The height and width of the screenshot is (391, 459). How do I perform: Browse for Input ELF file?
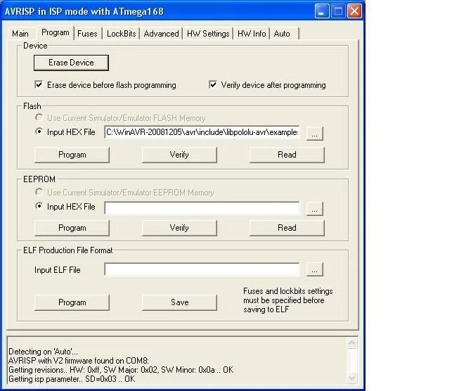(x=315, y=269)
